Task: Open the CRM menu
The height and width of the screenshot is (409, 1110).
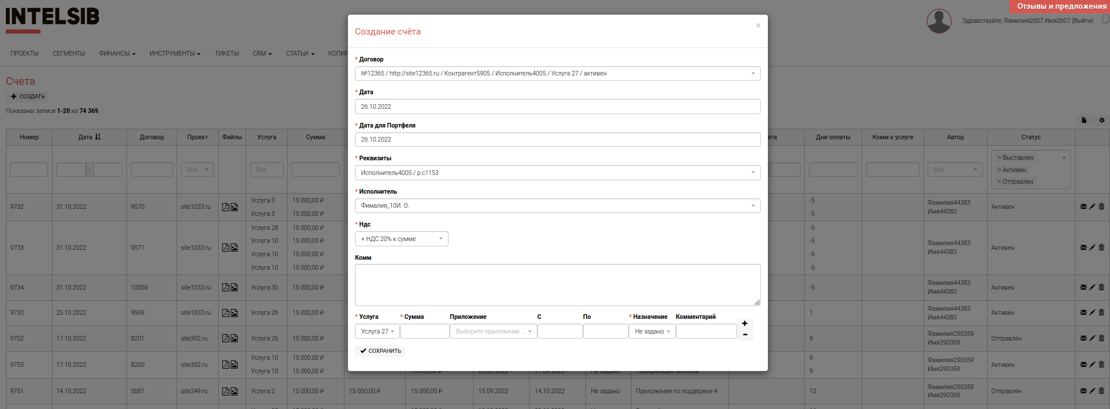Action: click(x=262, y=53)
